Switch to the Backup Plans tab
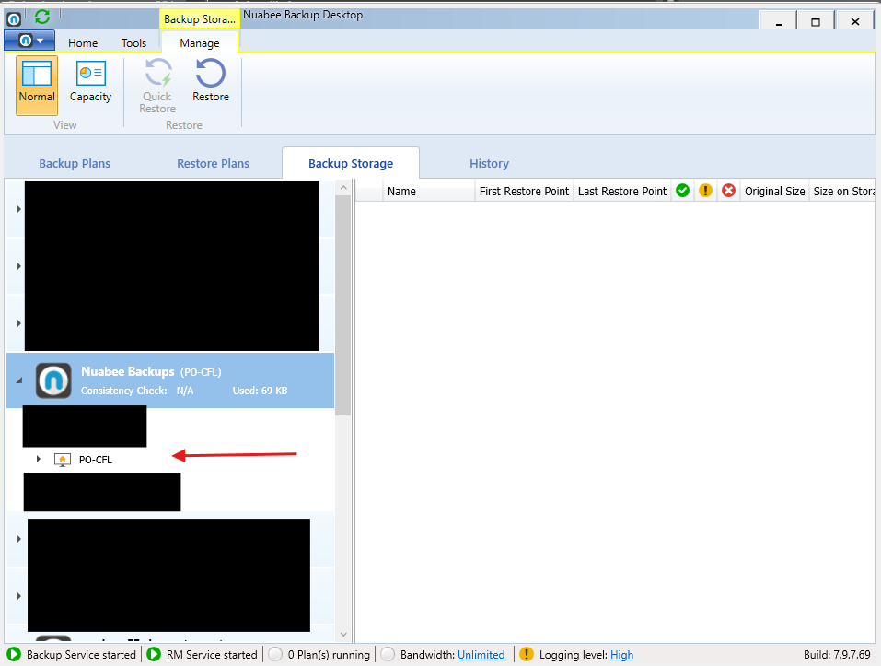Viewport: 881px width, 666px height. [75, 164]
